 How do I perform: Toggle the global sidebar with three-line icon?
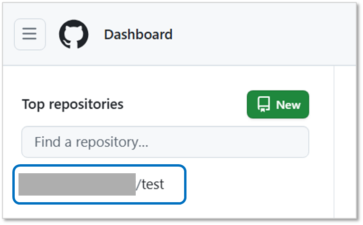(30, 34)
